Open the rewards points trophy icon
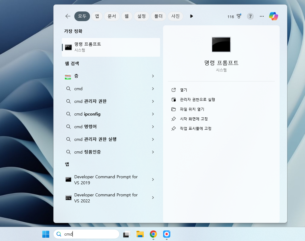 click(x=239, y=16)
